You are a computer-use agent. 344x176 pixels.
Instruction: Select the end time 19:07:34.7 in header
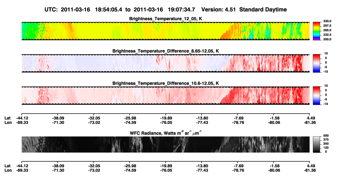pyautogui.click(x=182, y=9)
